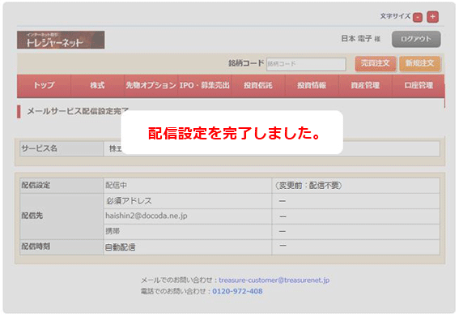Click the メールサービス配信設定完了 page heading
This screenshot has height=317, width=459.
click(x=79, y=111)
